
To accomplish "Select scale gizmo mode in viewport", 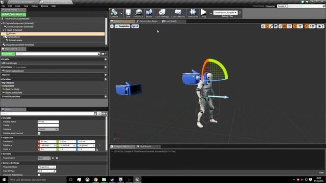I will pos(271,26).
